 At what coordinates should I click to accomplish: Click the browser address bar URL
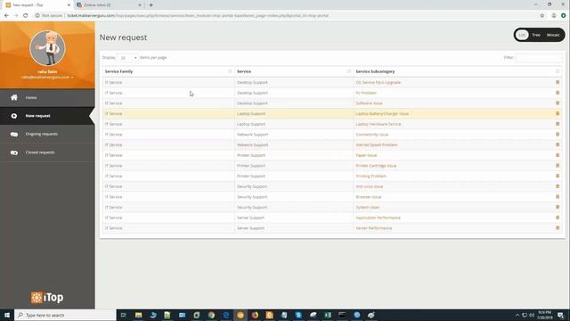(198, 16)
